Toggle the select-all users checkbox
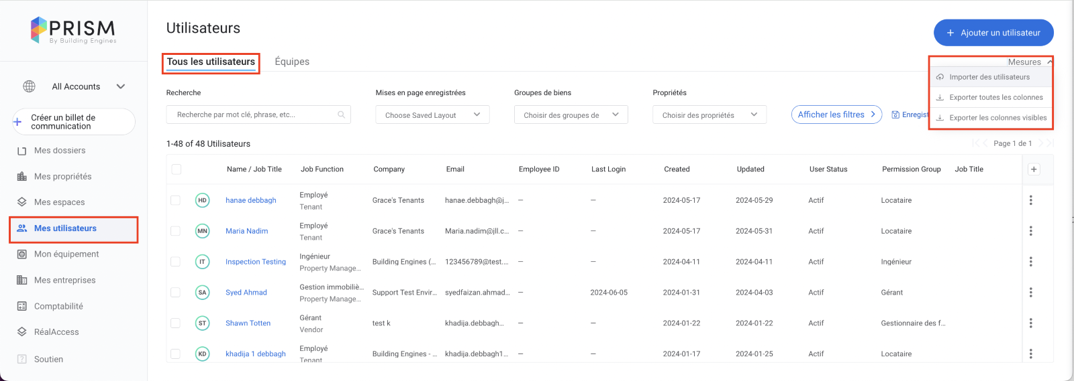The height and width of the screenshot is (381, 1074). tap(177, 169)
